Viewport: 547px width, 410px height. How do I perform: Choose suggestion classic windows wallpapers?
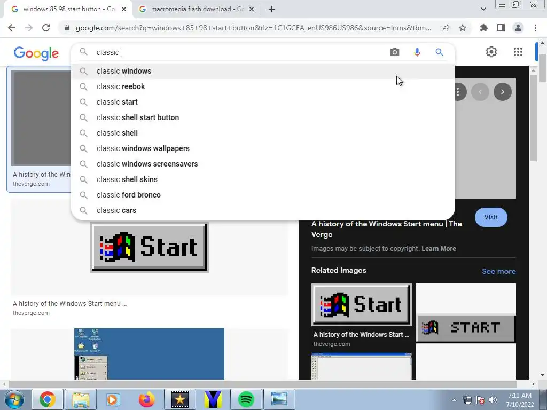(263, 148)
